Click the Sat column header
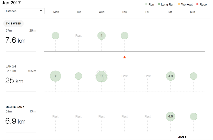This screenshot has height=140, width=213. (x=170, y=12)
